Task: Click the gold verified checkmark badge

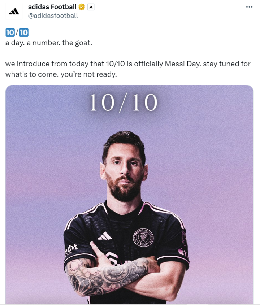Action: [x=82, y=7]
